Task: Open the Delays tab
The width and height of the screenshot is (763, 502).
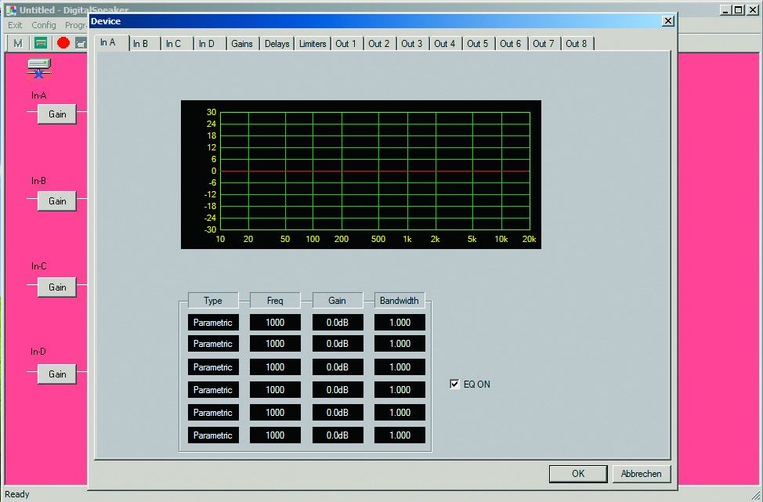Action: pos(277,44)
